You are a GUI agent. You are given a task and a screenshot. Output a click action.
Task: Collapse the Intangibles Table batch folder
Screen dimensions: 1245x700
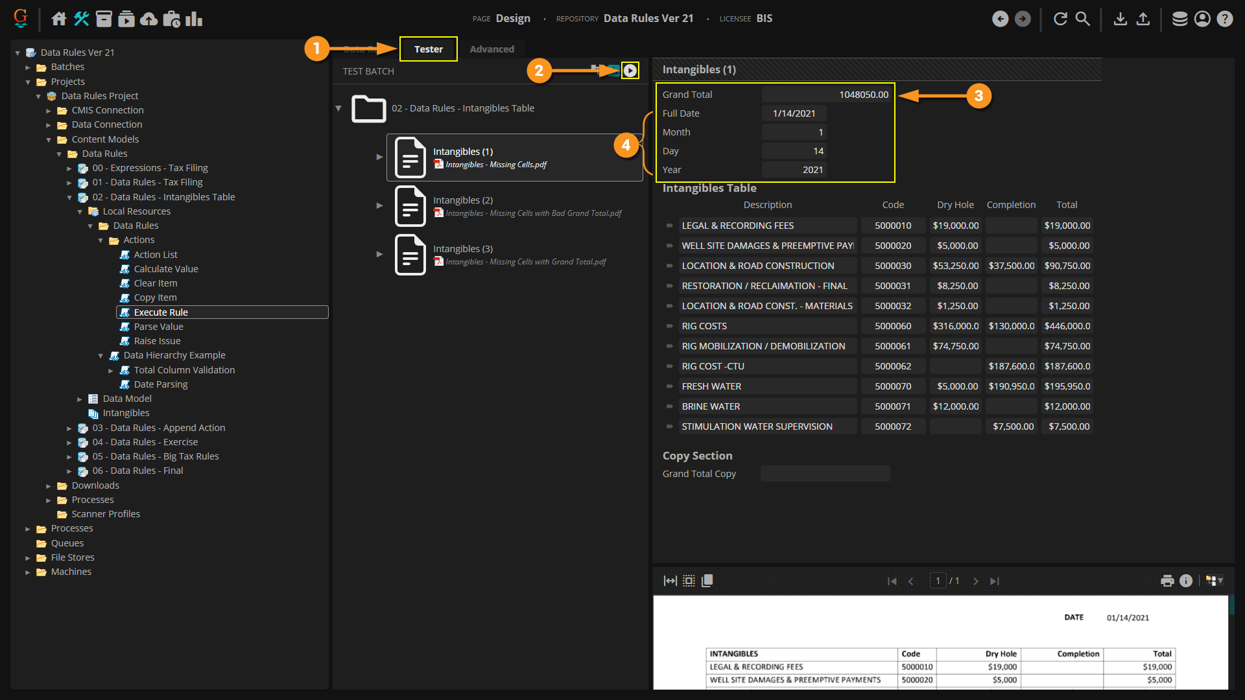(x=338, y=108)
